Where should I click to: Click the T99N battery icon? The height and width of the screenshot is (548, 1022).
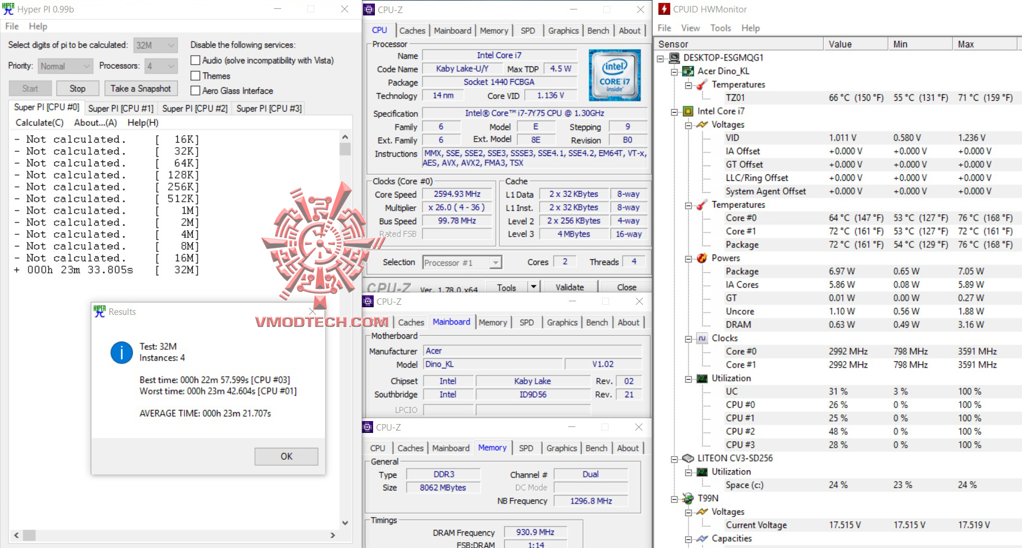pyautogui.click(x=688, y=498)
